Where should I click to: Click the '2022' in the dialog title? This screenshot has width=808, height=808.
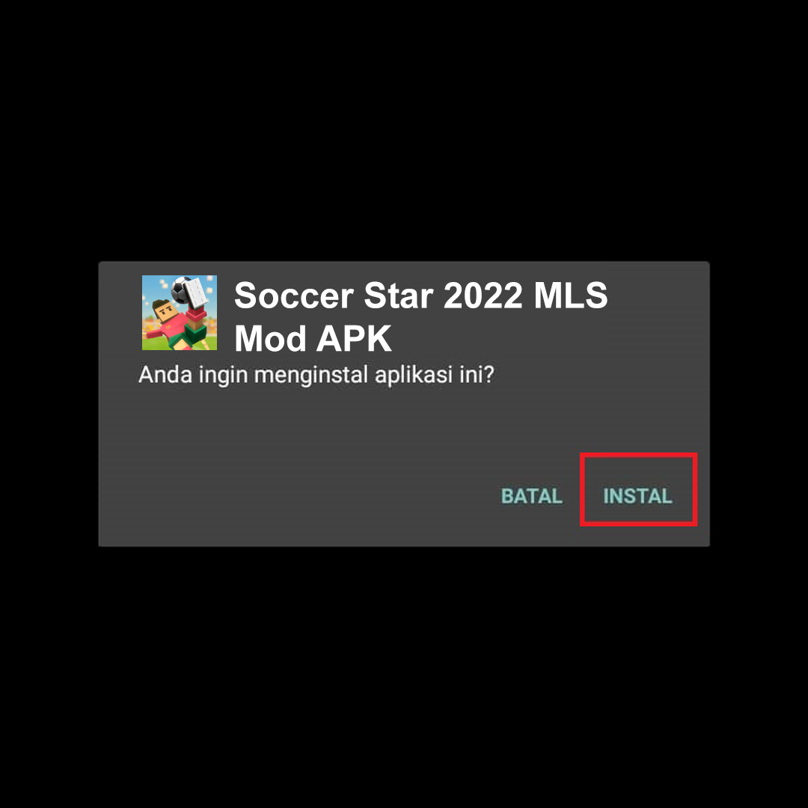pyautogui.click(x=483, y=296)
